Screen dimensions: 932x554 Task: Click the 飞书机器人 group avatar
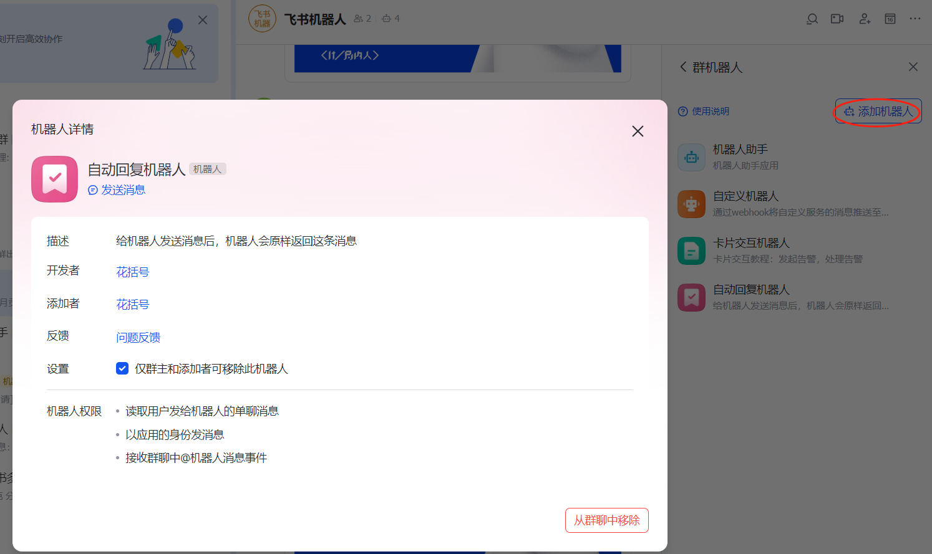point(262,19)
